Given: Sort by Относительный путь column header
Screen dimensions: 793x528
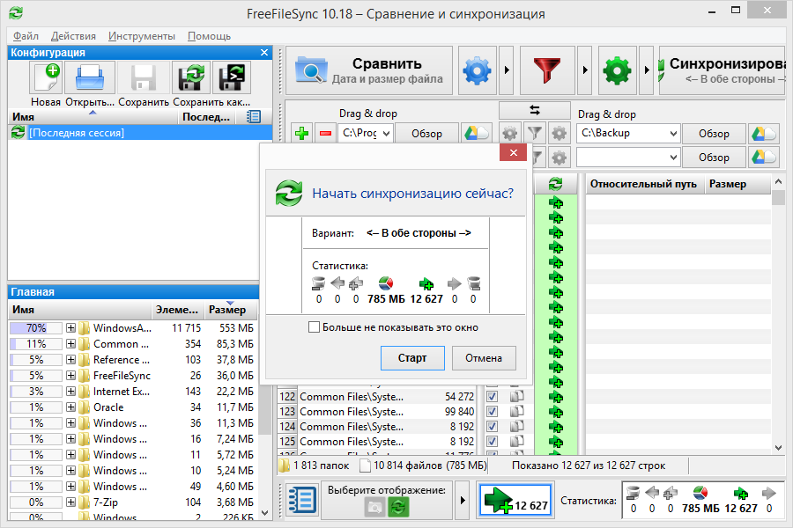Looking at the screenshot, I should 643,184.
